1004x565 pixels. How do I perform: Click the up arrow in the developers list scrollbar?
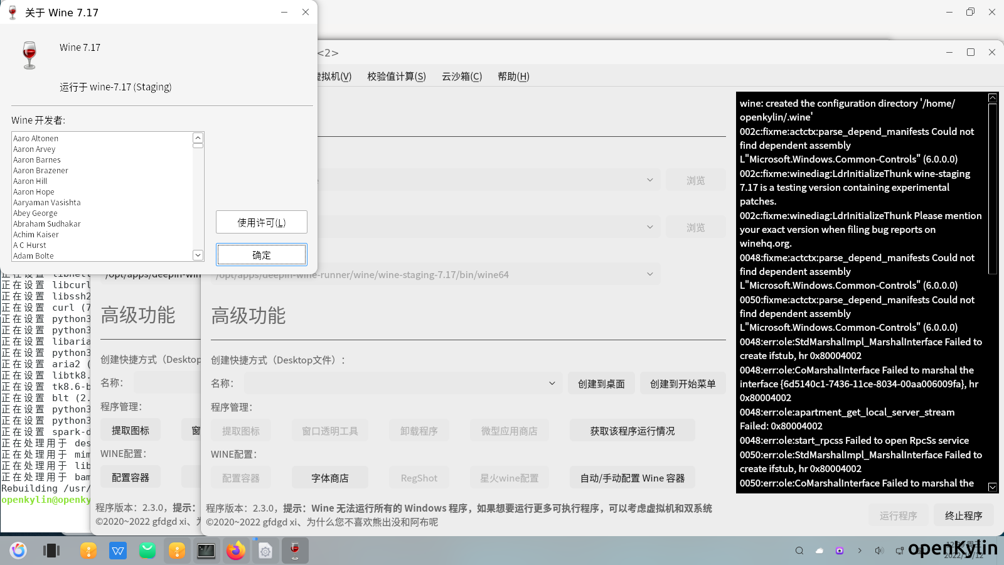(198, 138)
